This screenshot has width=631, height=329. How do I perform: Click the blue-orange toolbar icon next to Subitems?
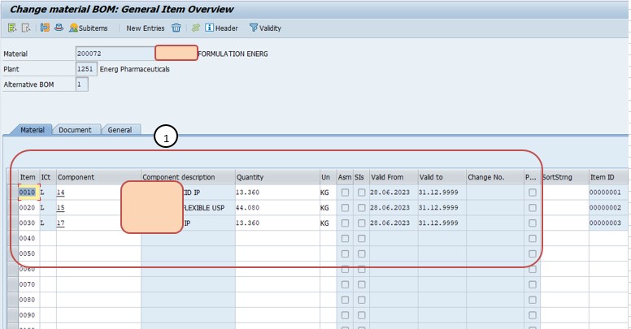[45, 28]
